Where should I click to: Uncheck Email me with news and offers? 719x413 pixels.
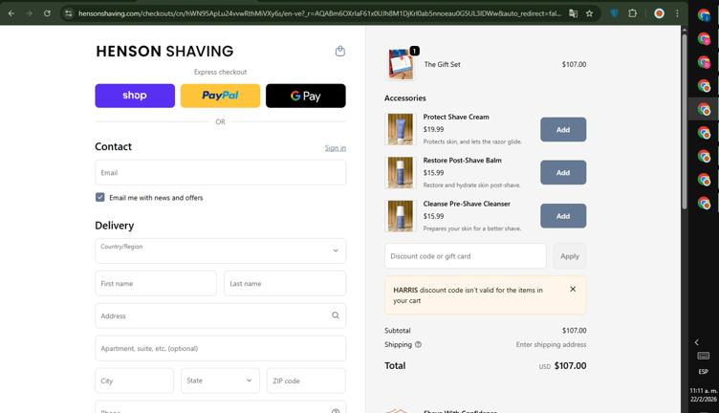[100, 197]
